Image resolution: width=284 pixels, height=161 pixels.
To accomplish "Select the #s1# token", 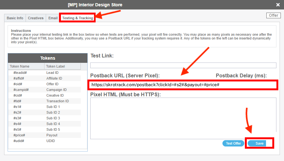I will [x=17, y=107].
